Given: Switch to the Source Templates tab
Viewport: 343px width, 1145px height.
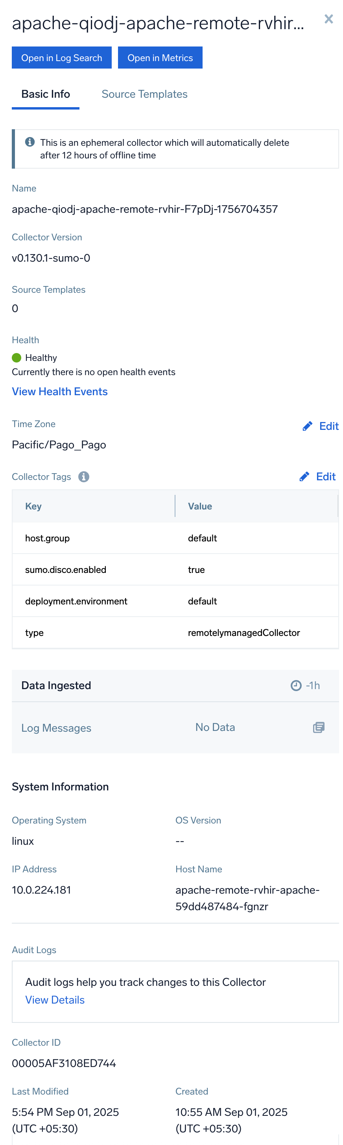Looking at the screenshot, I should [144, 94].
